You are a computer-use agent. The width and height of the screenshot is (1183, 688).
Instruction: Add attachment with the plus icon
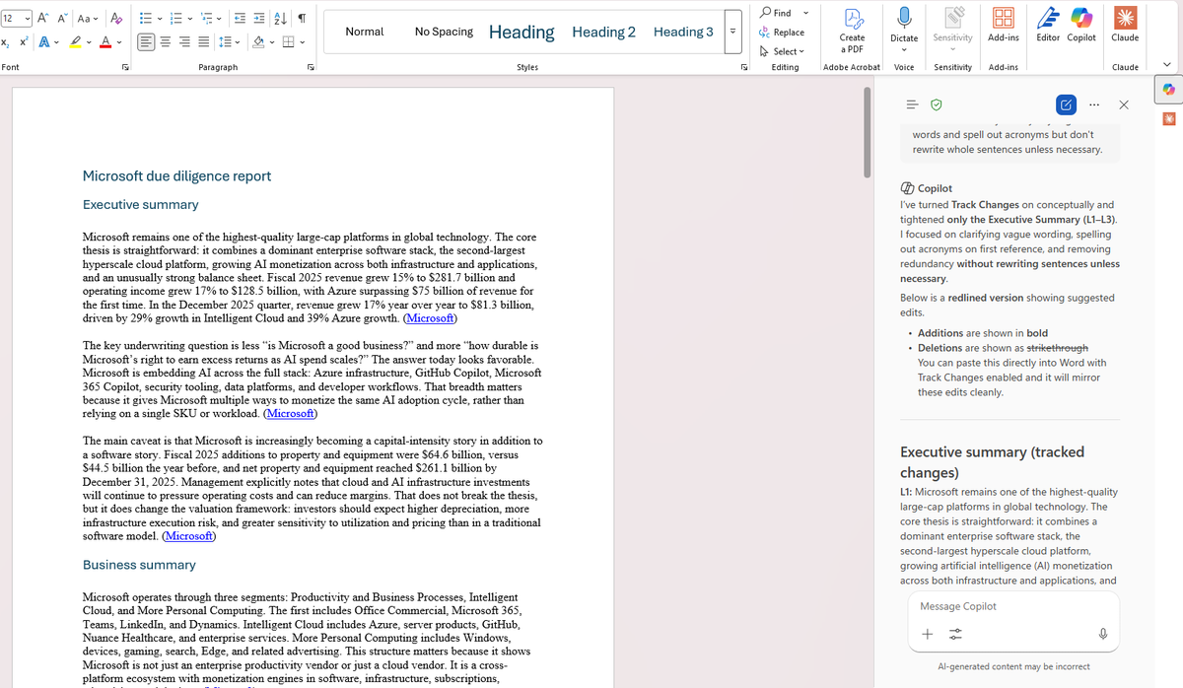tap(928, 634)
